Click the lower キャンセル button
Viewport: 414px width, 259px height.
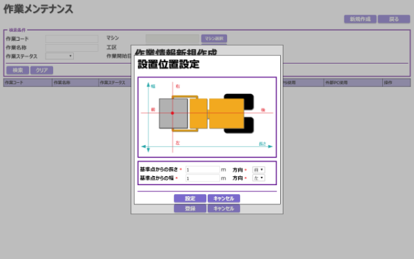coord(224,209)
